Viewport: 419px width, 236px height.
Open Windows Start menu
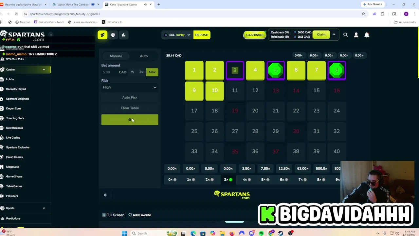124,233
